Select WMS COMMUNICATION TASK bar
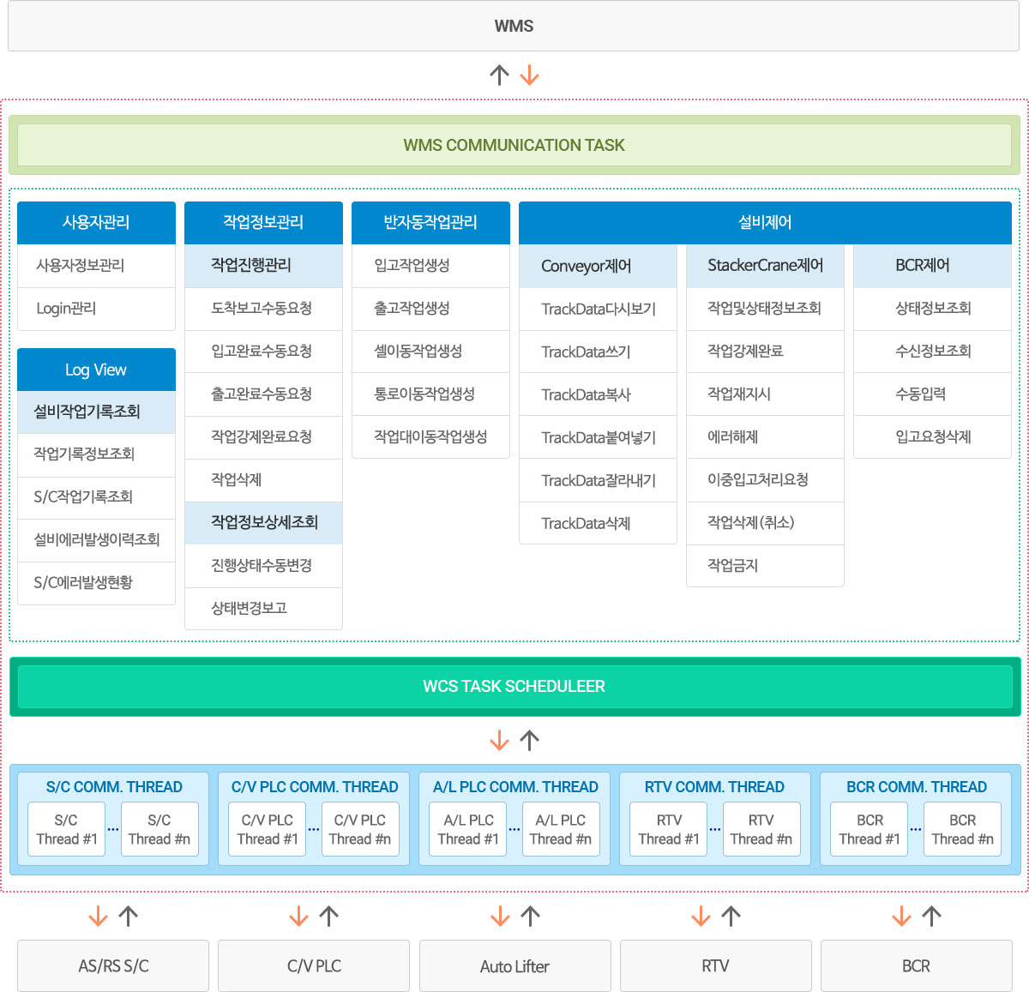 point(514,145)
